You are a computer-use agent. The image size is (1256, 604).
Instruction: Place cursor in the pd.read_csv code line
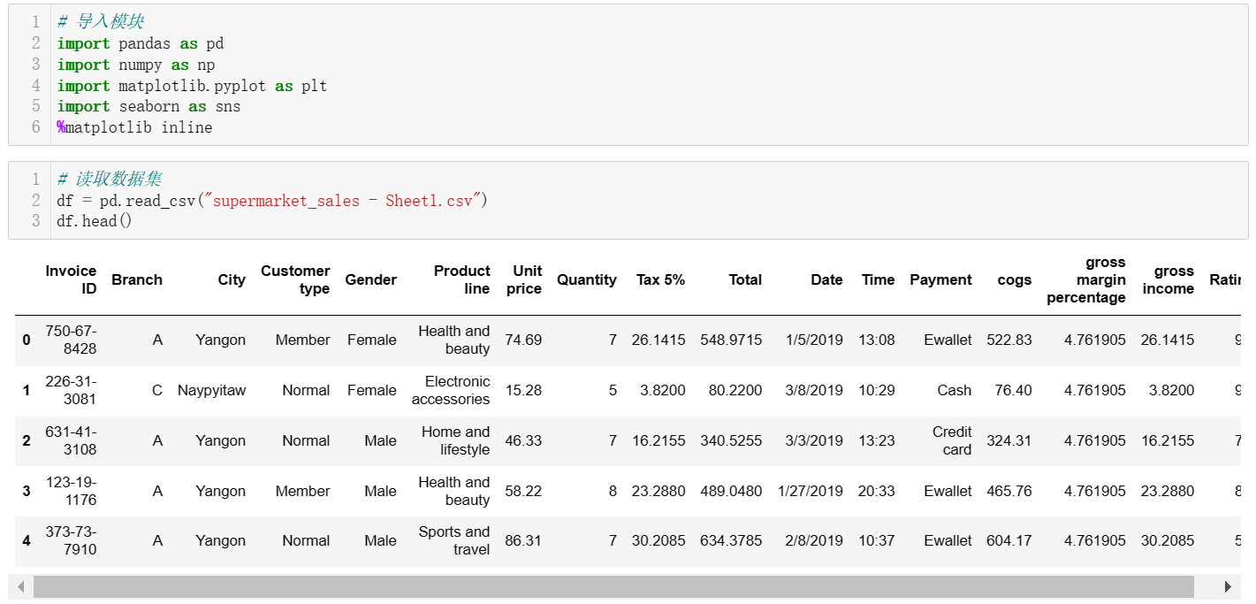272,201
